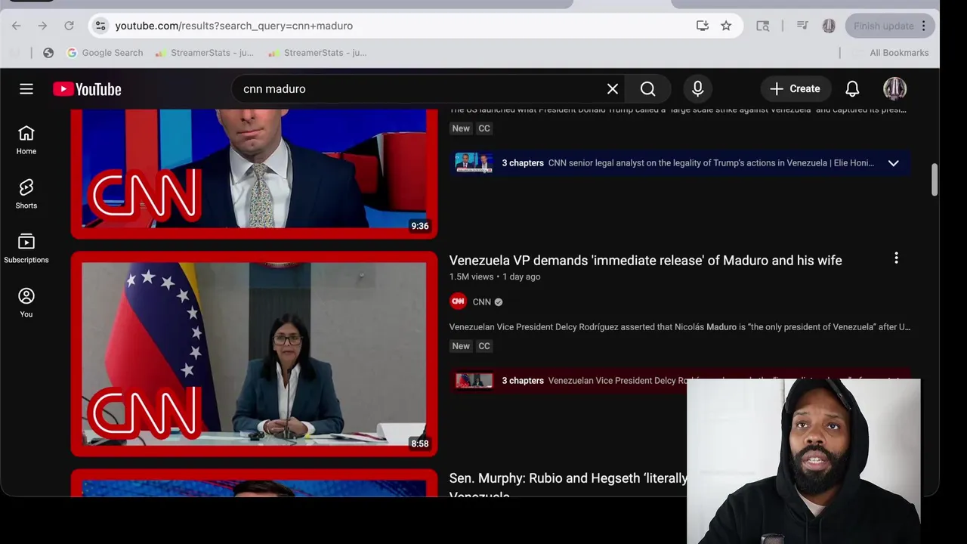Open more options for Venezuela VP video
Viewport: 967px width, 544px height.
[897, 258]
